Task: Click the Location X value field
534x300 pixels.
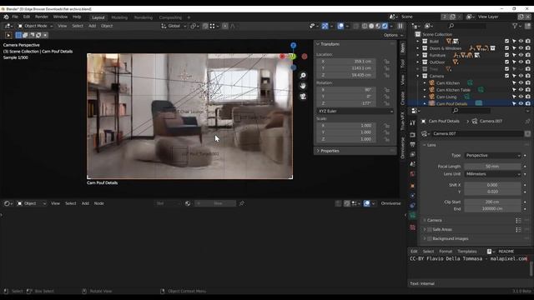Action: pos(346,62)
